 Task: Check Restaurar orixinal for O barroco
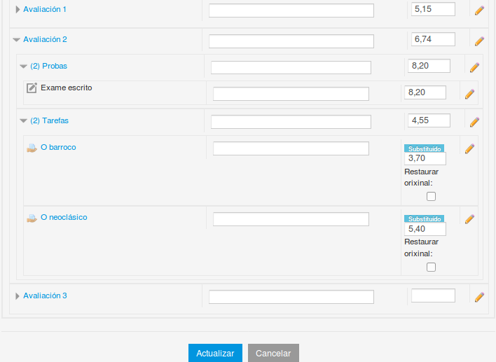click(x=431, y=196)
